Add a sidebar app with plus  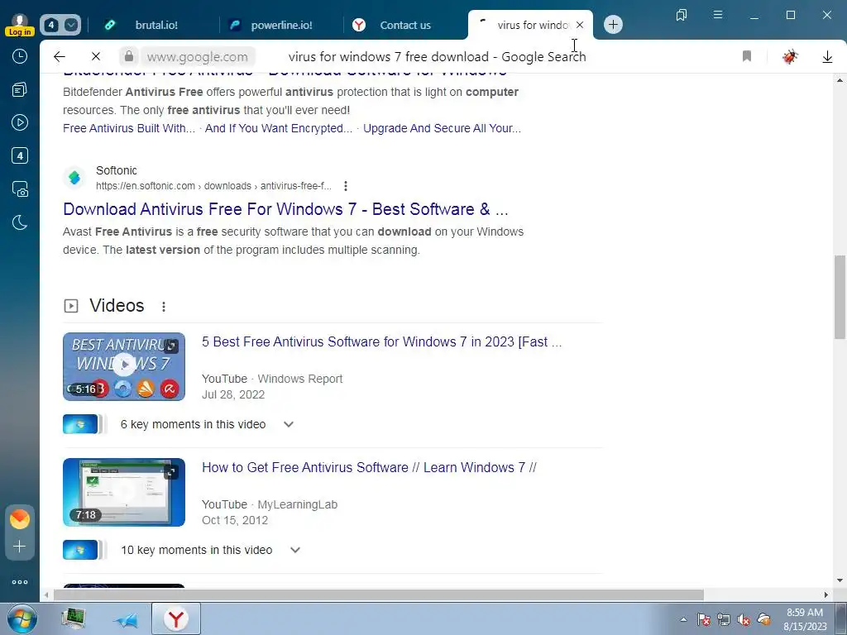tap(20, 547)
